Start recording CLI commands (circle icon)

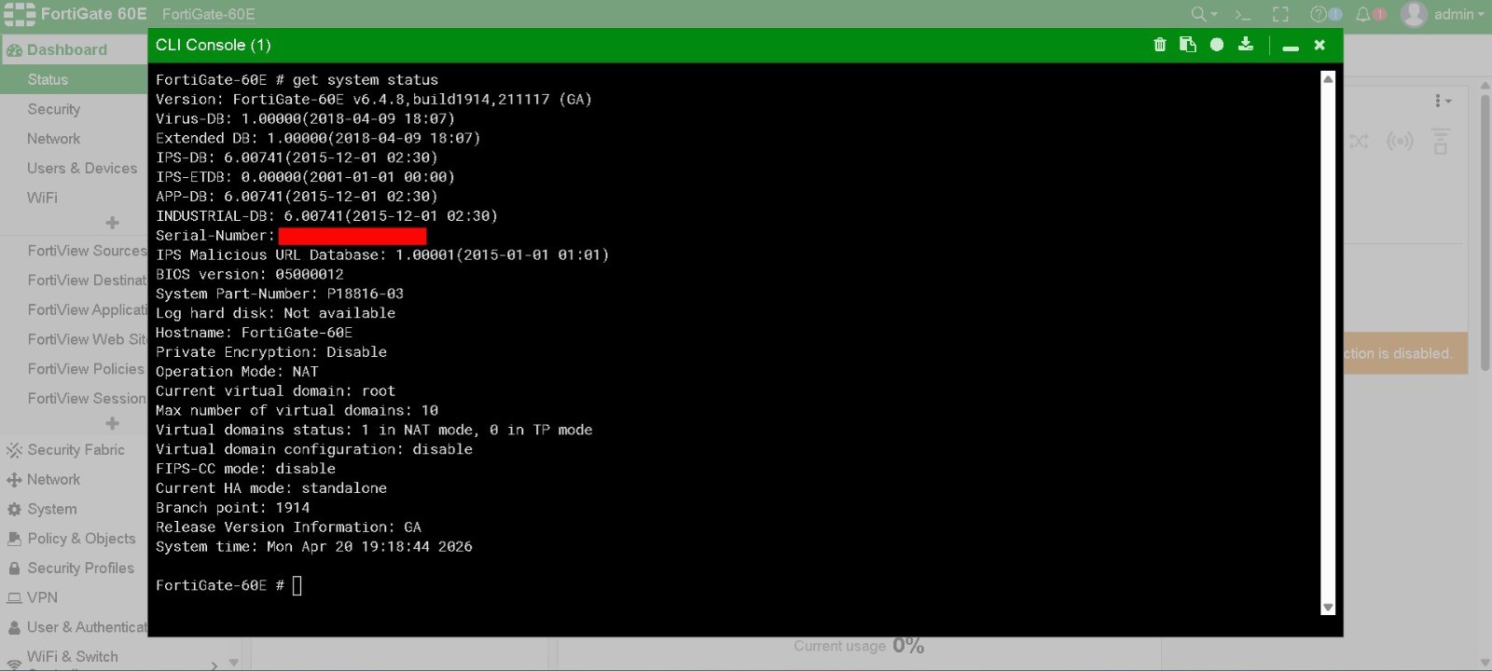(x=1217, y=45)
